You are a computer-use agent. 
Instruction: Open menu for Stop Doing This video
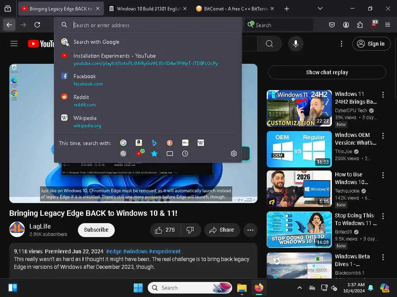tap(383, 216)
